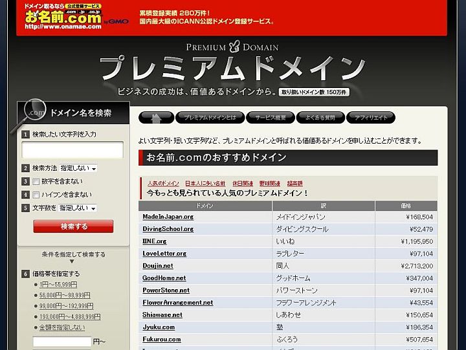This screenshot has height=350, width=466.
Task: Open the DivingSchool.org domain link
Action: coord(168,229)
